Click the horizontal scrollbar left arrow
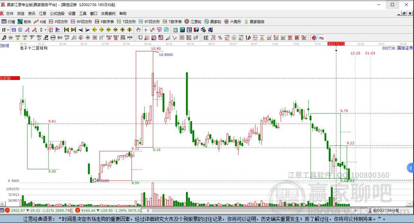This screenshot has width=414, height=223. pyautogui.click(x=148, y=210)
